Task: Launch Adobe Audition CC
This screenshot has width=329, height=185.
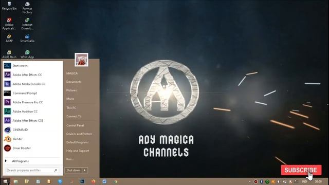Action: click(x=32, y=112)
